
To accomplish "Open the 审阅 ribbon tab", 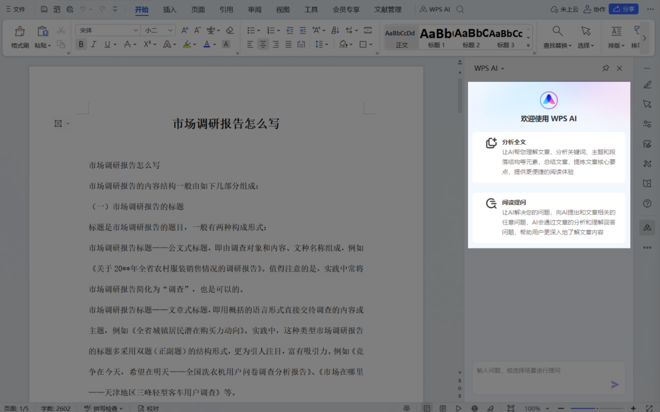I will click(x=254, y=9).
